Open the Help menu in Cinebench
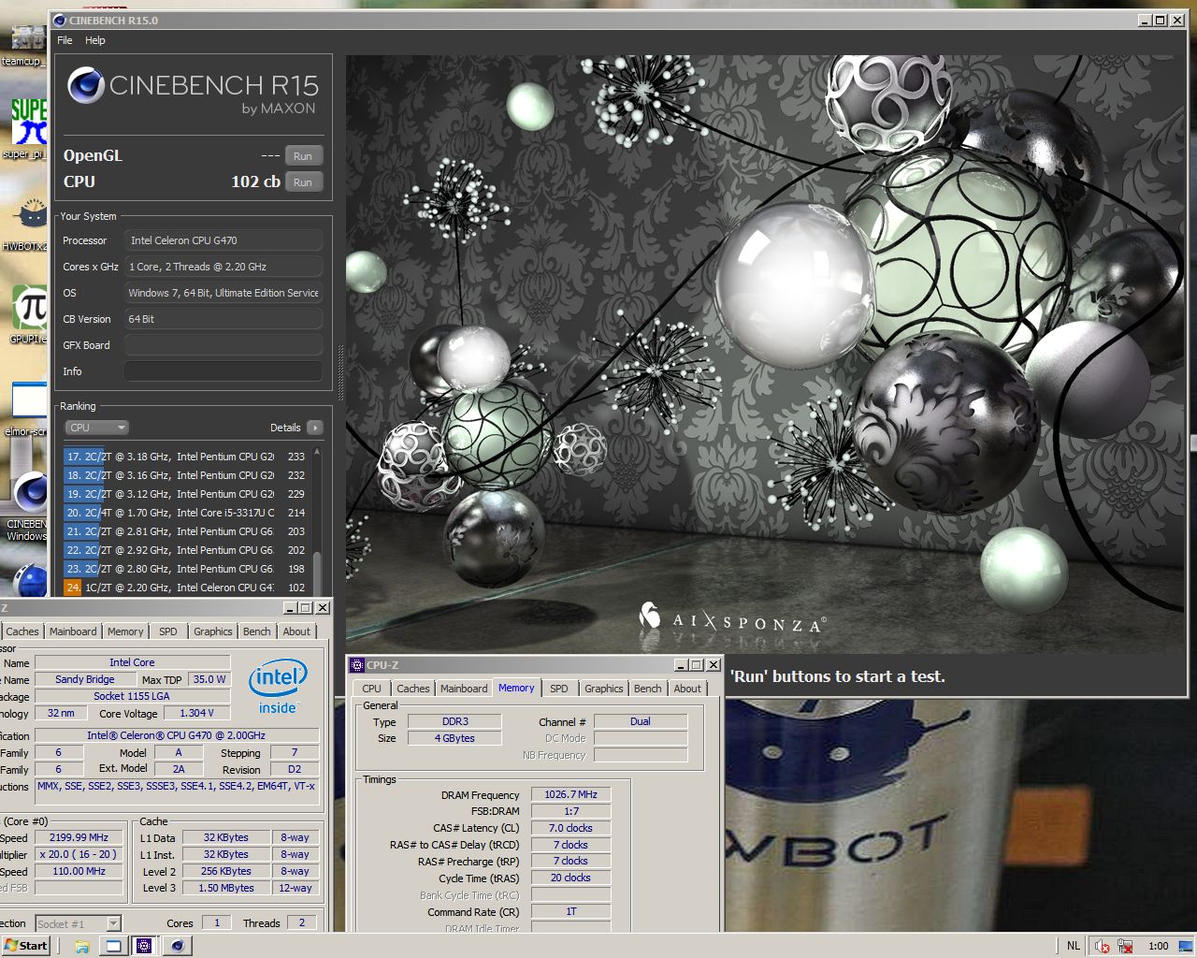1197x958 pixels. [95, 40]
